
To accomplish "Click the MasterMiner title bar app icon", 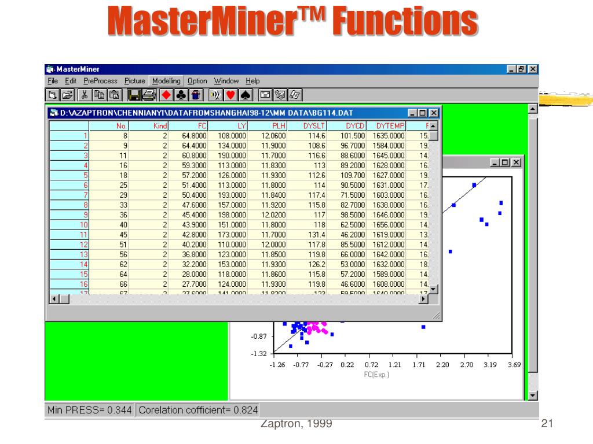I will click(x=50, y=69).
